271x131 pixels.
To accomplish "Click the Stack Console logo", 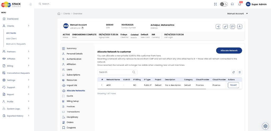I will (x=11, y=4).
